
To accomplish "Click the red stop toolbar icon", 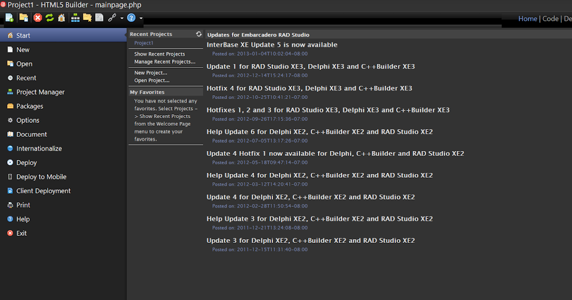I will click(38, 18).
